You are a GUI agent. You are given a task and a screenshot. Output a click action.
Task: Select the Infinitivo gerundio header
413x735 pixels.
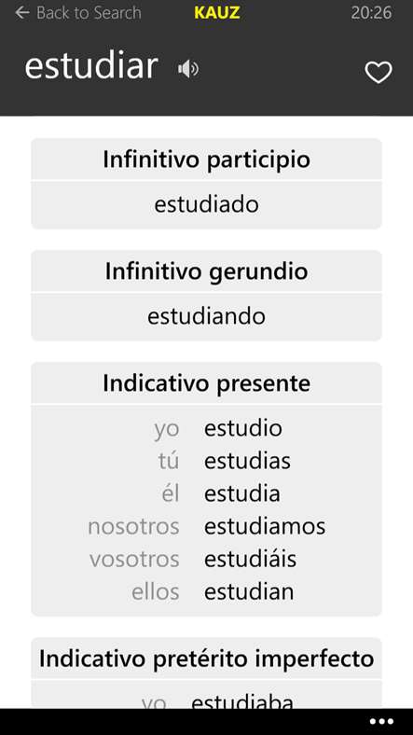point(207,270)
